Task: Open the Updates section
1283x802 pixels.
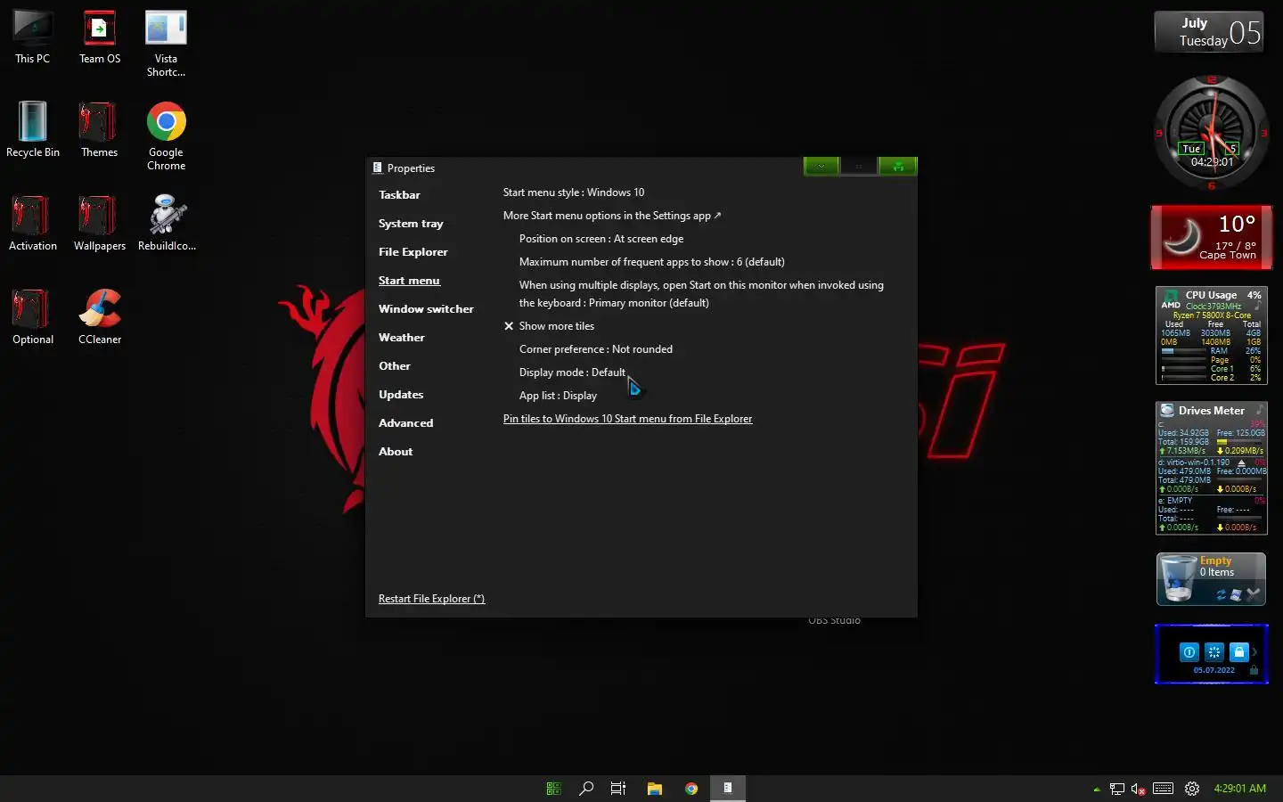Action: coord(401,395)
